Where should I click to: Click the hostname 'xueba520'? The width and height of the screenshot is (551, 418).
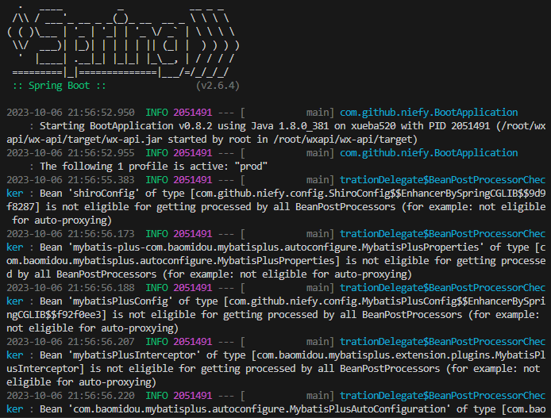[x=373, y=126]
